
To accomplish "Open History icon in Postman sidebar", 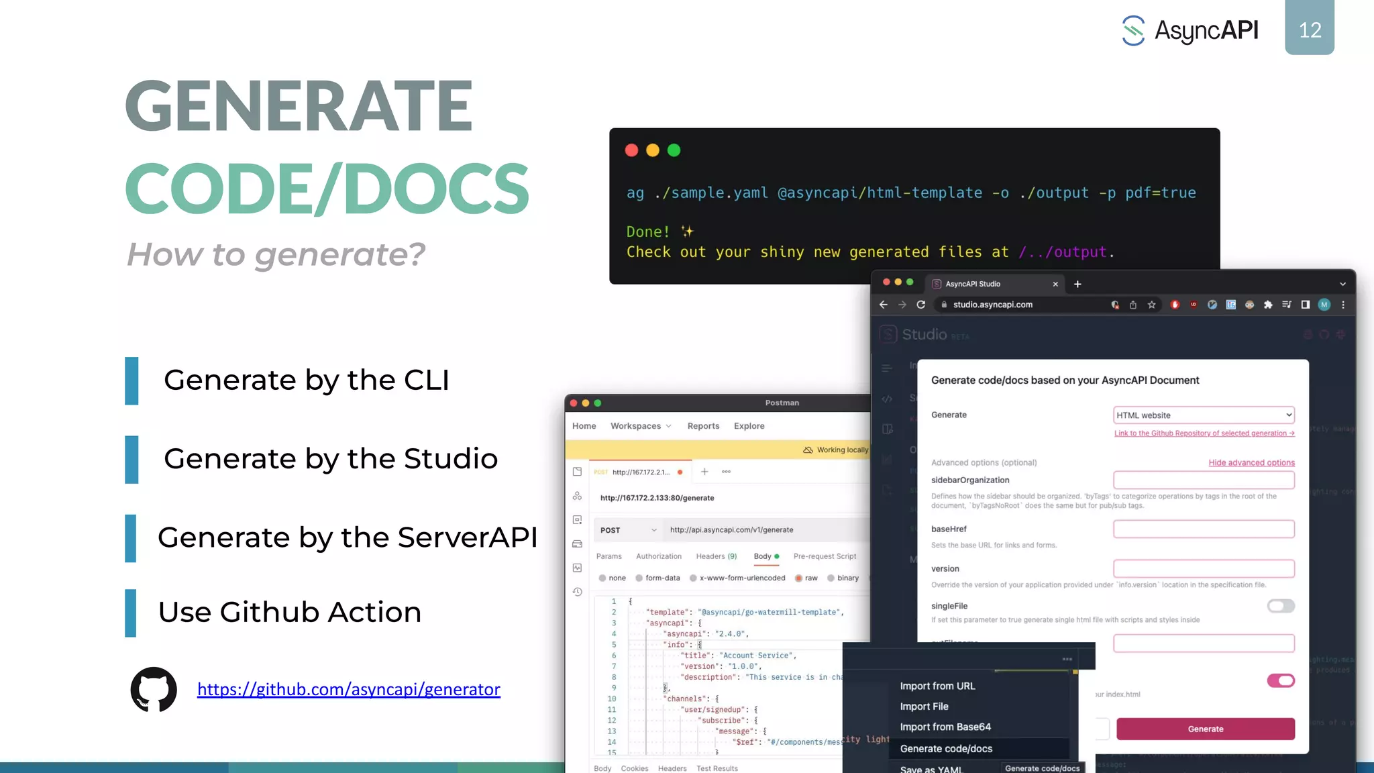I will [x=577, y=592].
